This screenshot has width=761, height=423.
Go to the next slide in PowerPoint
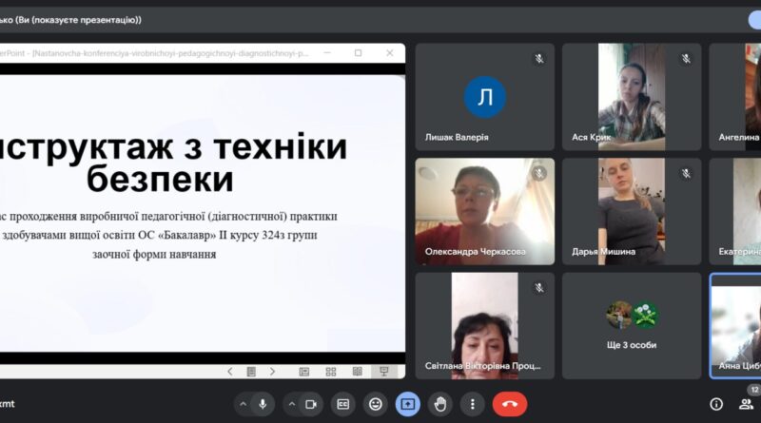[x=272, y=372]
